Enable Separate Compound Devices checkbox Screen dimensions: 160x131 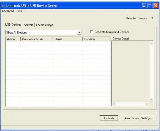point(92,32)
